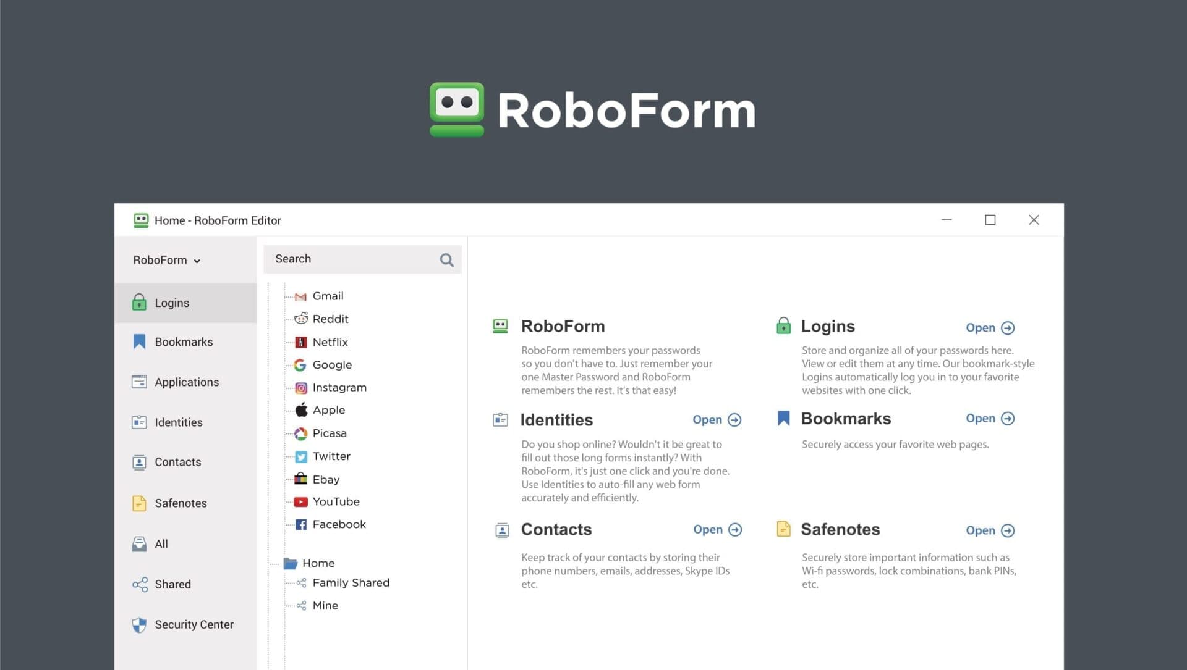
Task: Click the green lock icon beside the Logins heading
Action: tap(783, 325)
